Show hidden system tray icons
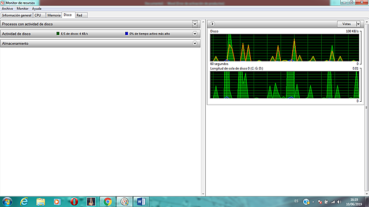 click(x=313, y=202)
